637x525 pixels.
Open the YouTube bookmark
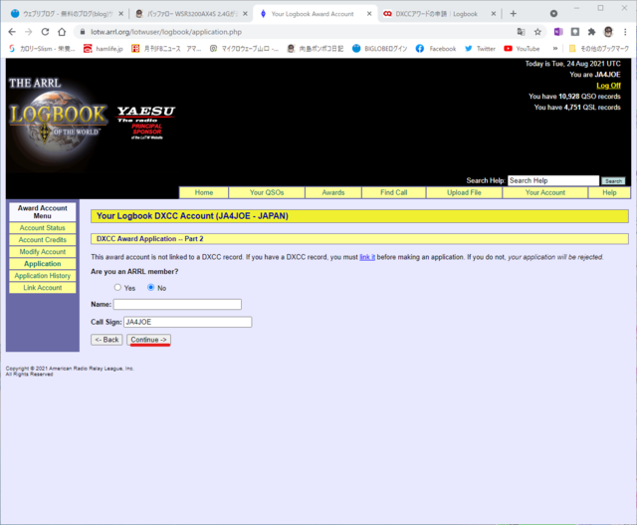[x=522, y=49]
